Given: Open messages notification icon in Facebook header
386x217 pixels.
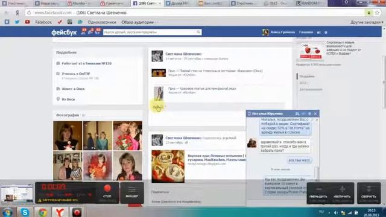Looking at the screenshot, I should pyautogui.click(x=90, y=31).
